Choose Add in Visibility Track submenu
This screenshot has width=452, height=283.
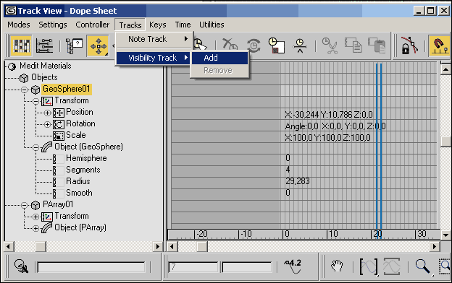[x=219, y=58]
